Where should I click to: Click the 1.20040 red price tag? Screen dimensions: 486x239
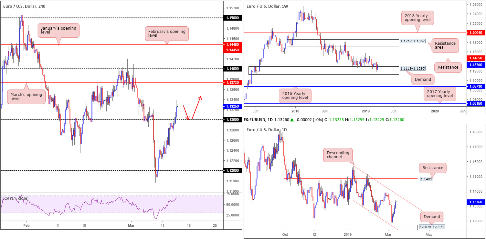(x=476, y=33)
